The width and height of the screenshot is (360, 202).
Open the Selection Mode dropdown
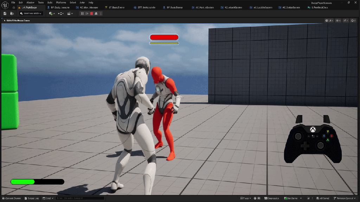[31, 13]
